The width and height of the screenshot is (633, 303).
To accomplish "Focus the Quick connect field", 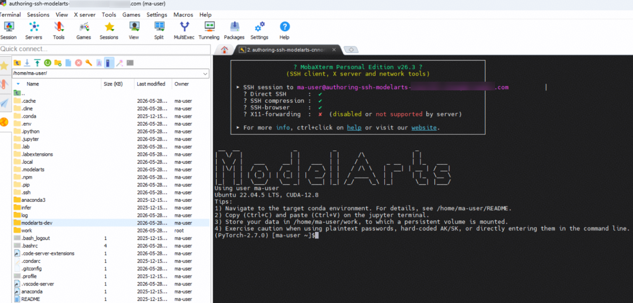I will tap(105, 49).
